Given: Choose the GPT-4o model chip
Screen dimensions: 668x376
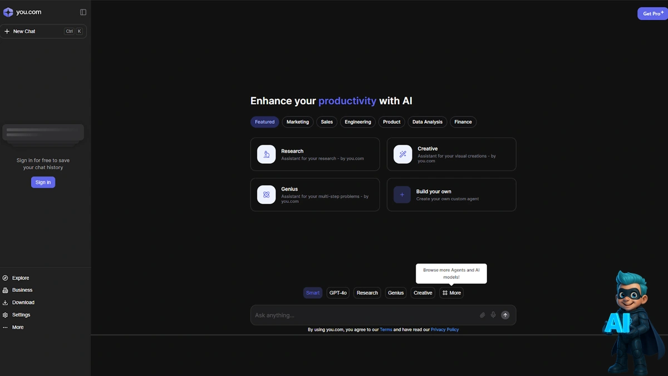Looking at the screenshot, I should pyautogui.click(x=338, y=293).
